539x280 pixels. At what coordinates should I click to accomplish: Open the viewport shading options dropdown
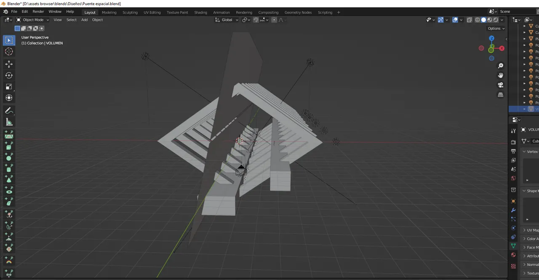click(502, 20)
